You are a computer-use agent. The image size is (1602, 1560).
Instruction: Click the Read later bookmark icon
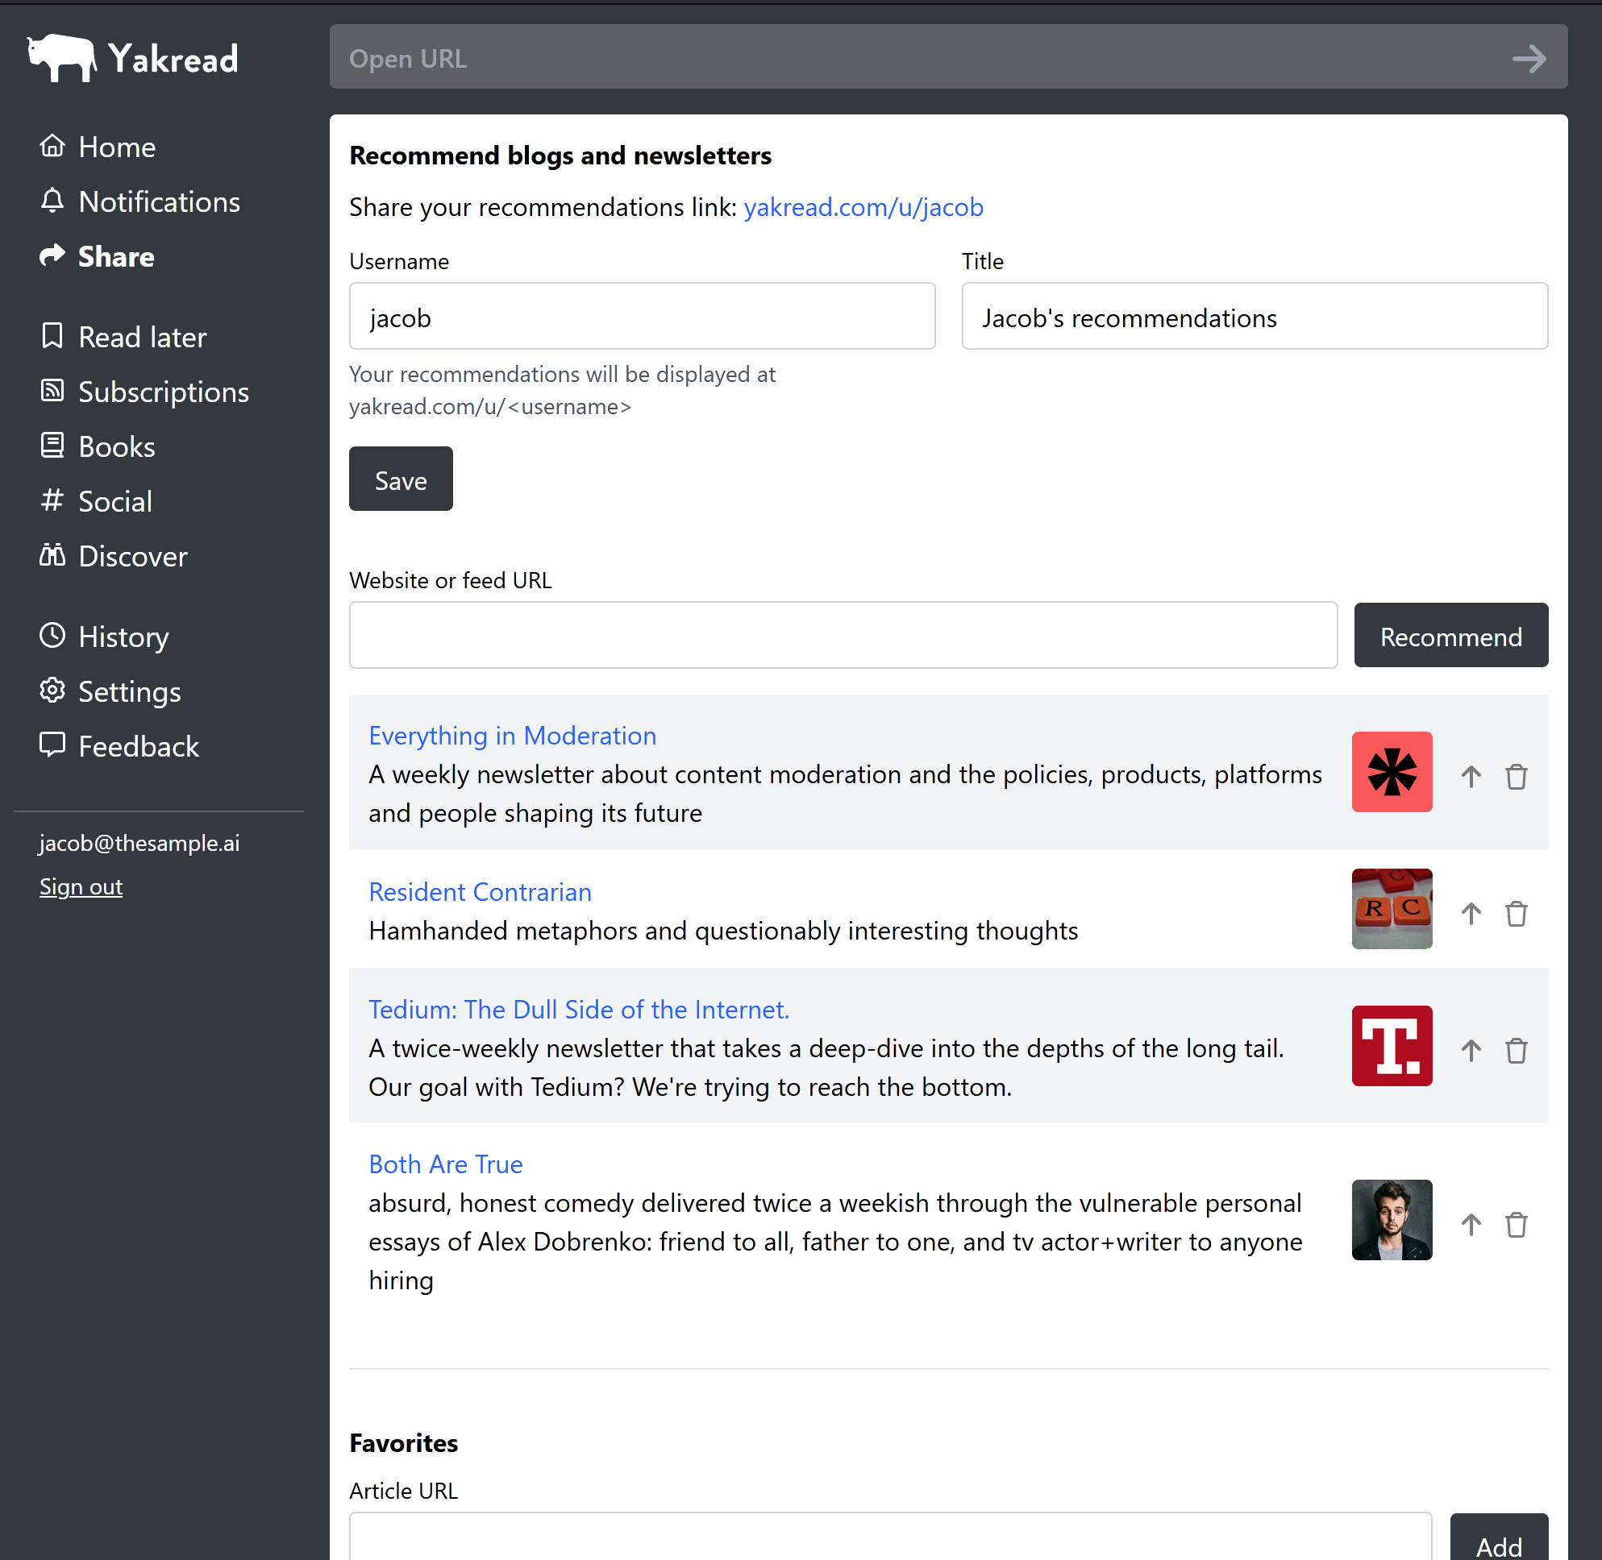(52, 336)
